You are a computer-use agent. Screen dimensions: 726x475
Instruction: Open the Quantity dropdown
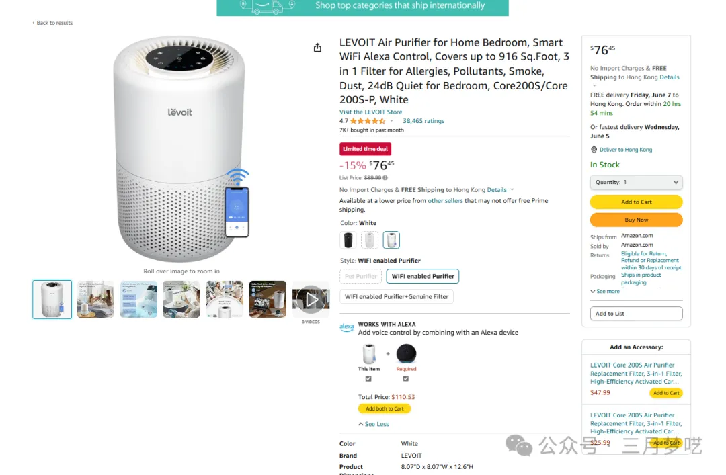(x=636, y=182)
